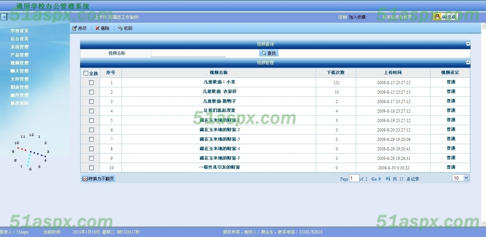Viewport: 486px width, 237px height.
Task: Check the box for row 4 让我们荡起双桨
Action: [91, 111]
